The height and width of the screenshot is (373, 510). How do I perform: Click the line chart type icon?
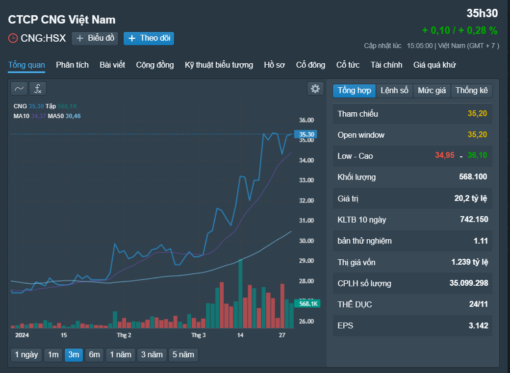tap(19, 89)
